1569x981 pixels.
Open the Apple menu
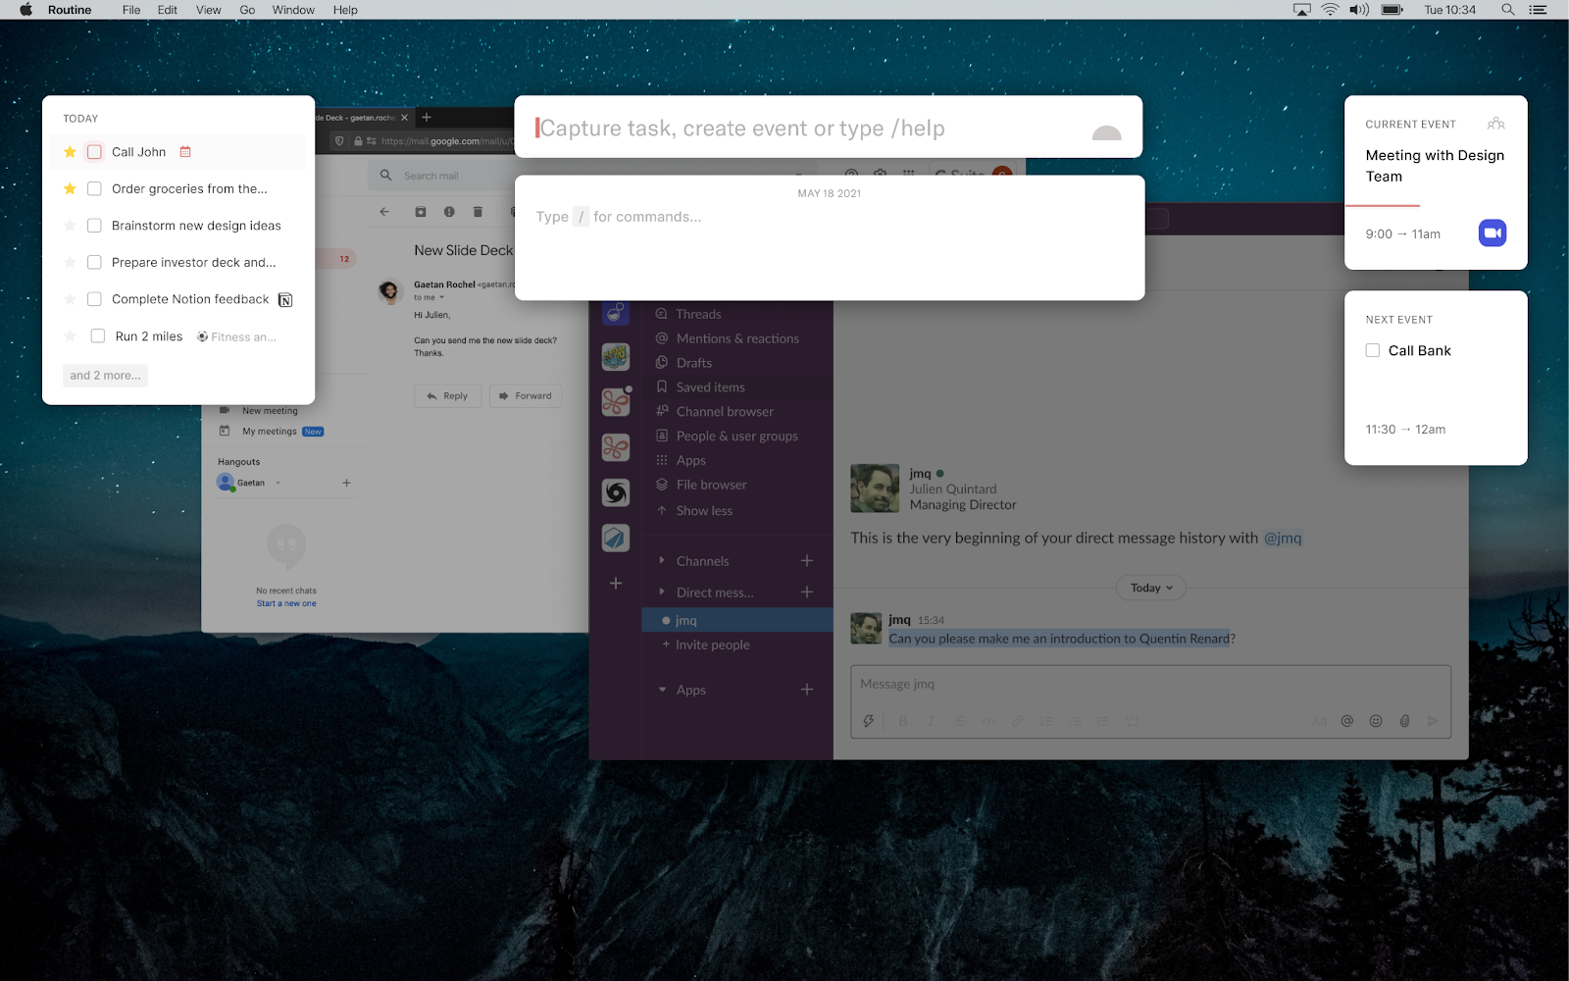[x=26, y=10]
